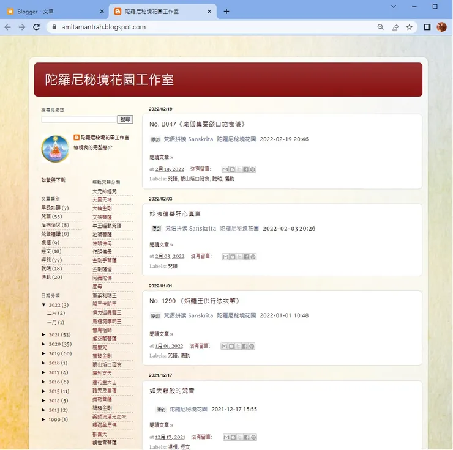Viewport: 453px width, 450px height.
Task: Expand the 2019 (60) archive
Action: click(x=43, y=353)
